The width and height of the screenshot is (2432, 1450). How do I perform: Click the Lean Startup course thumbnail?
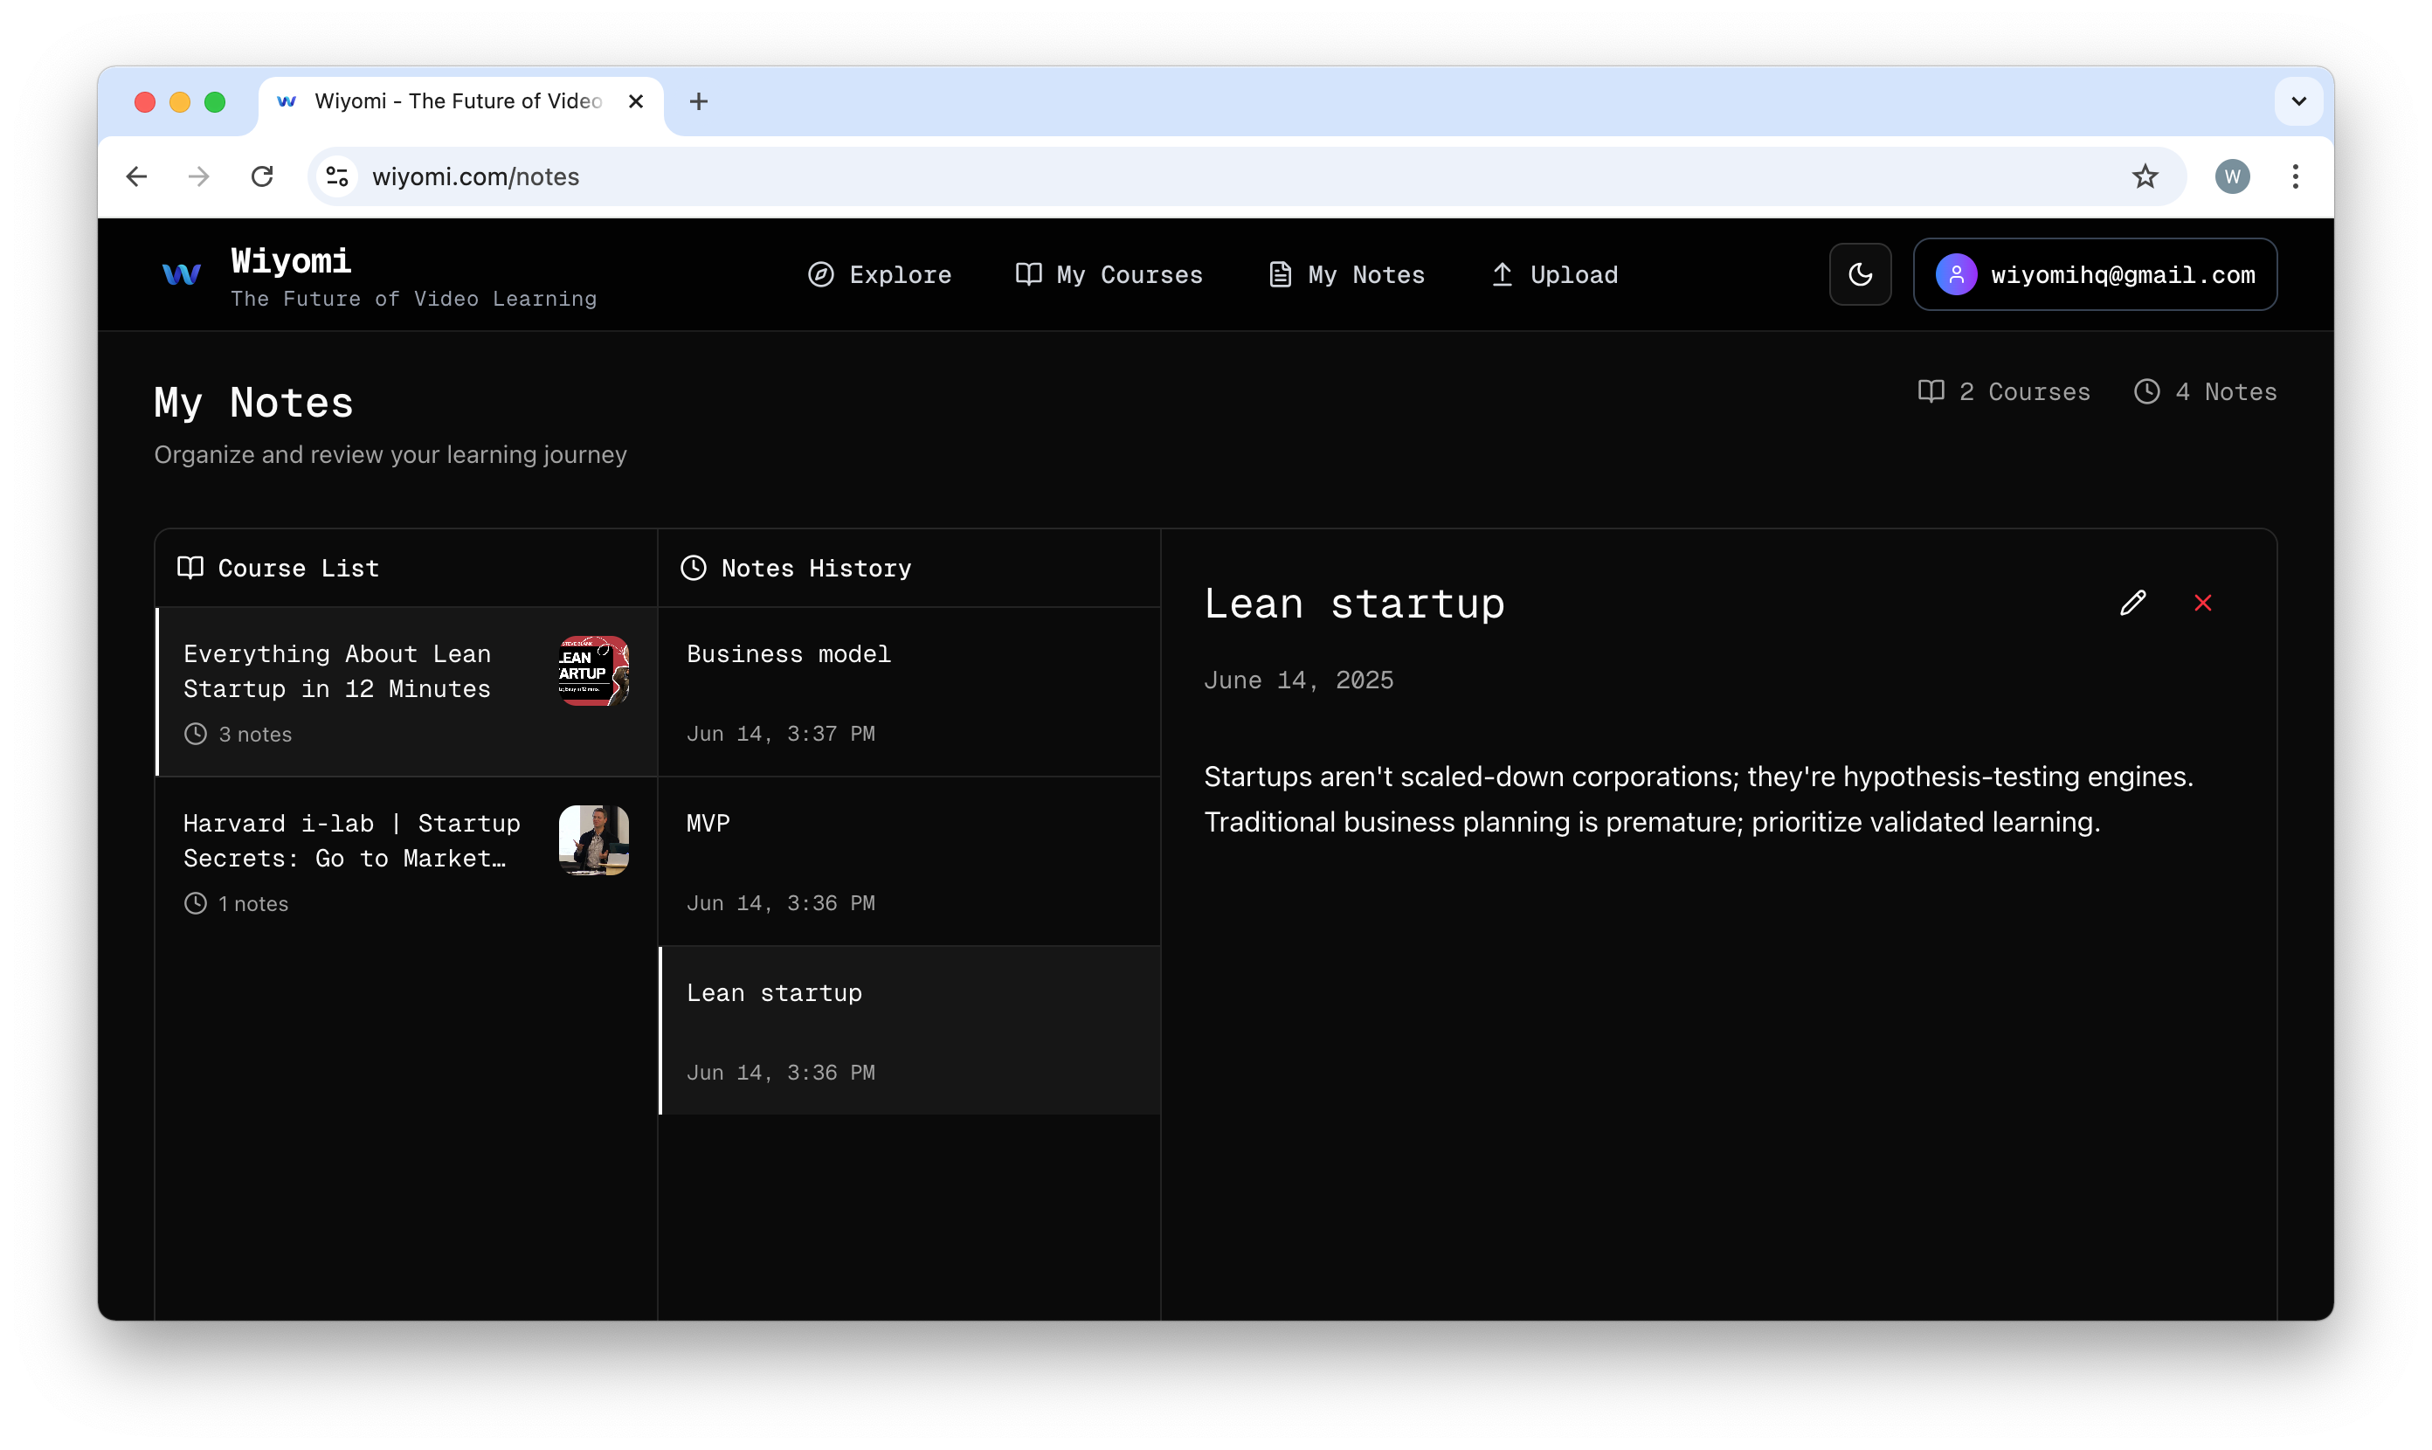point(593,670)
